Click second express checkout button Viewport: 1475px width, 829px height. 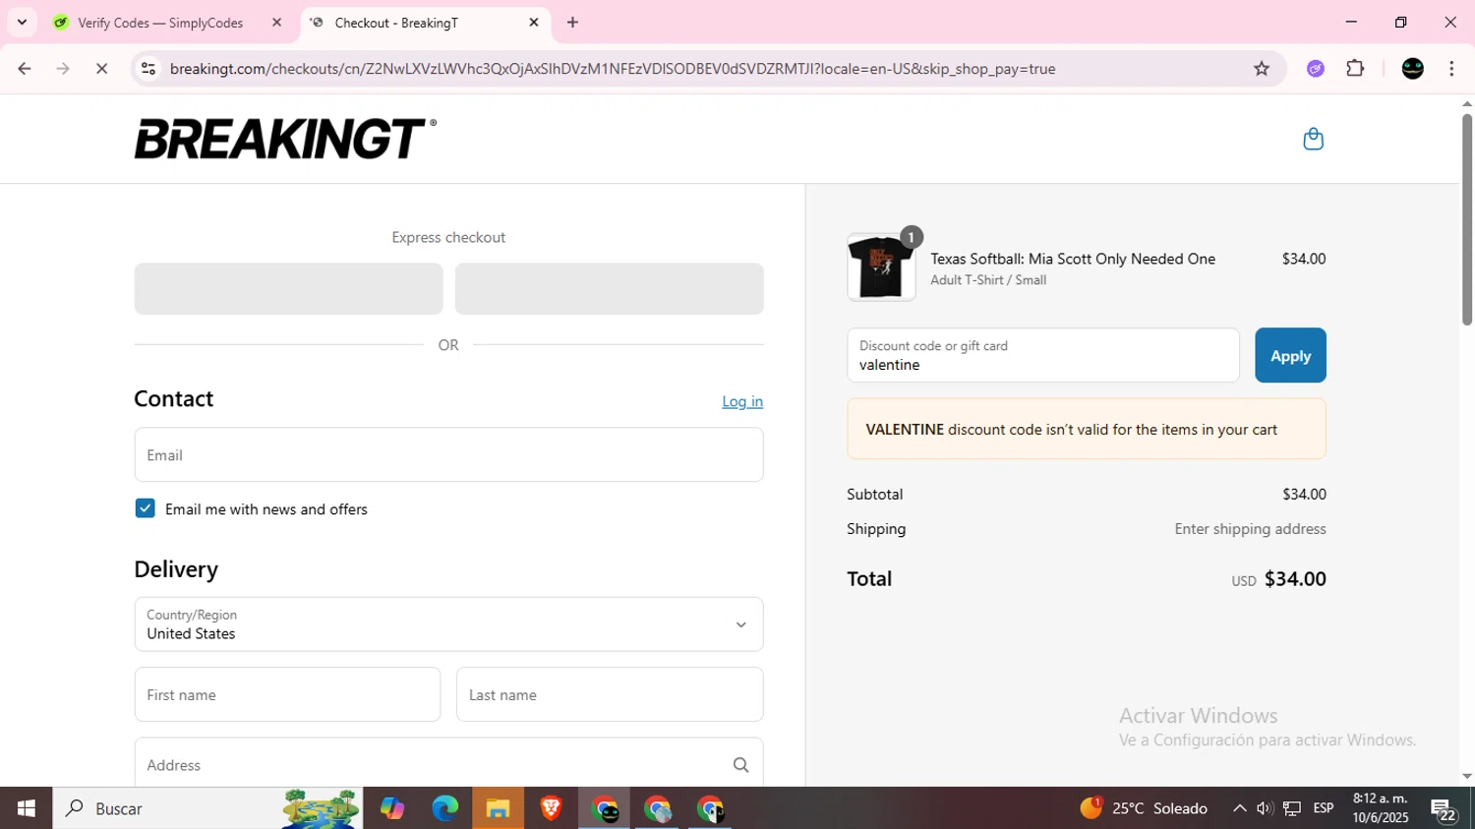609,288
